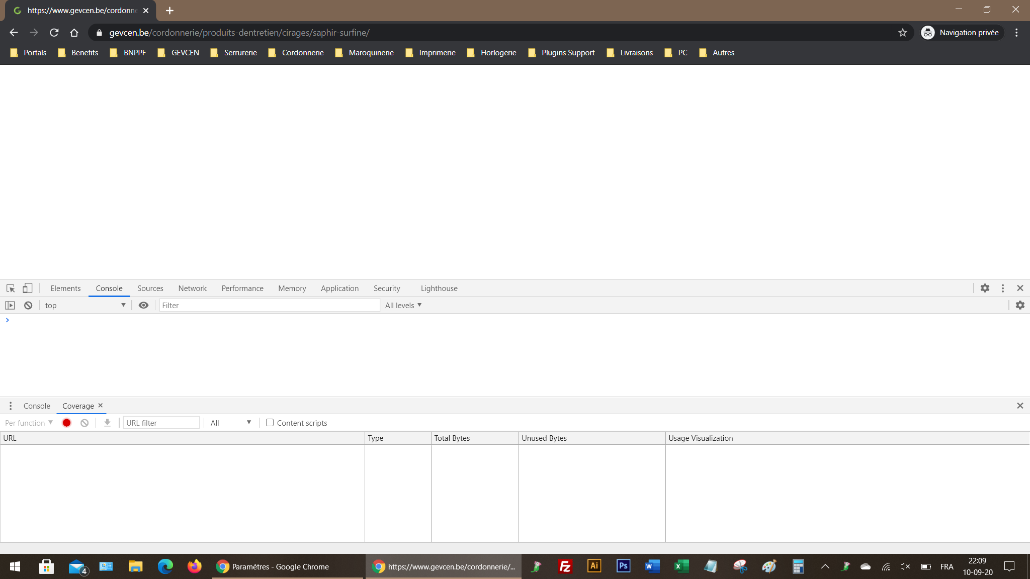Screen dimensions: 1030x579
Task: Open Photoshop from the taskbar
Action: [623, 566]
